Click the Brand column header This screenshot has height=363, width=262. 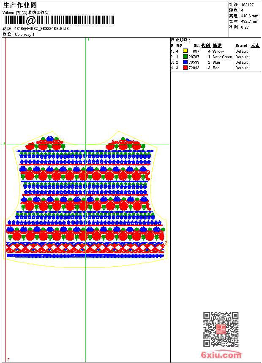[x=241, y=46]
